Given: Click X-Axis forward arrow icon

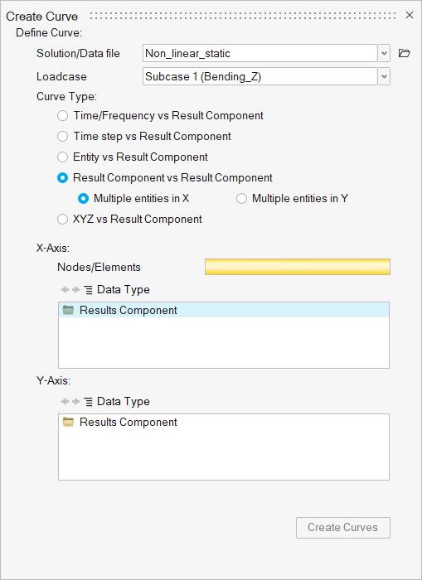Looking at the screenshot, I should pos(76,290).
